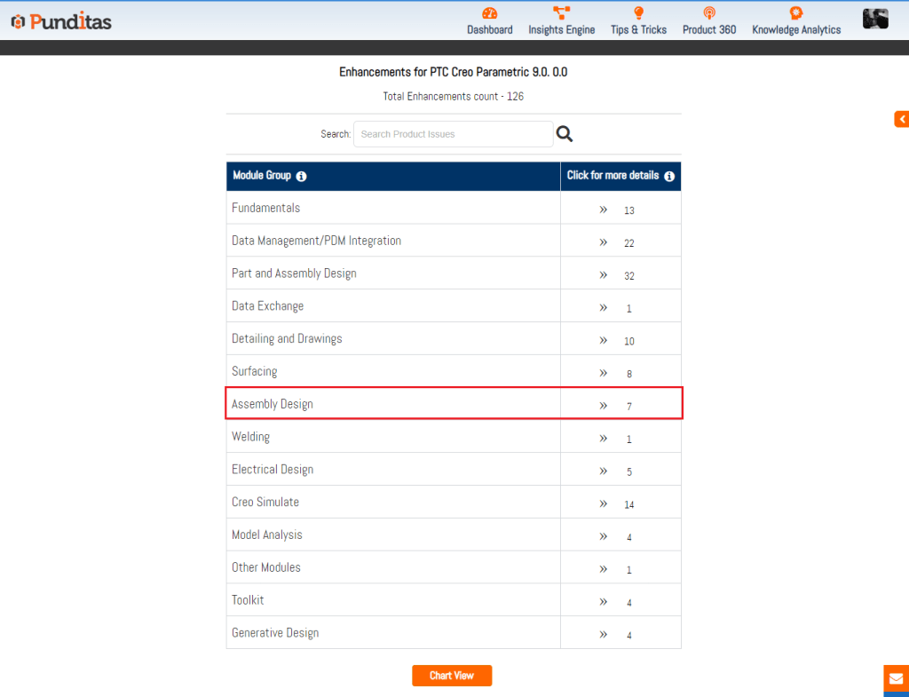Click info icon beside Module Group

(x=302, y=177)
